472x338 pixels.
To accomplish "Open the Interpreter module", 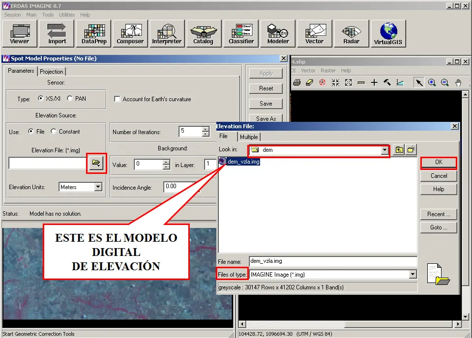I will coord(167,33).
